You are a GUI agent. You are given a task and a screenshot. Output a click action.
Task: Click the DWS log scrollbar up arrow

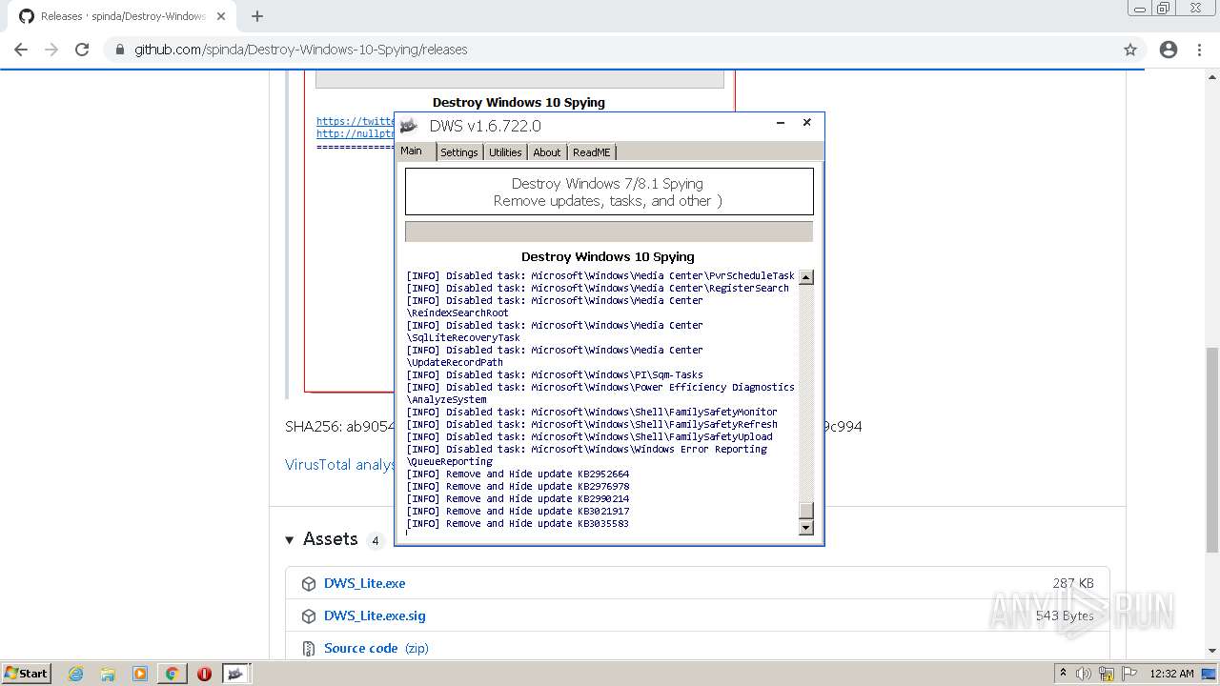(806, 277)
